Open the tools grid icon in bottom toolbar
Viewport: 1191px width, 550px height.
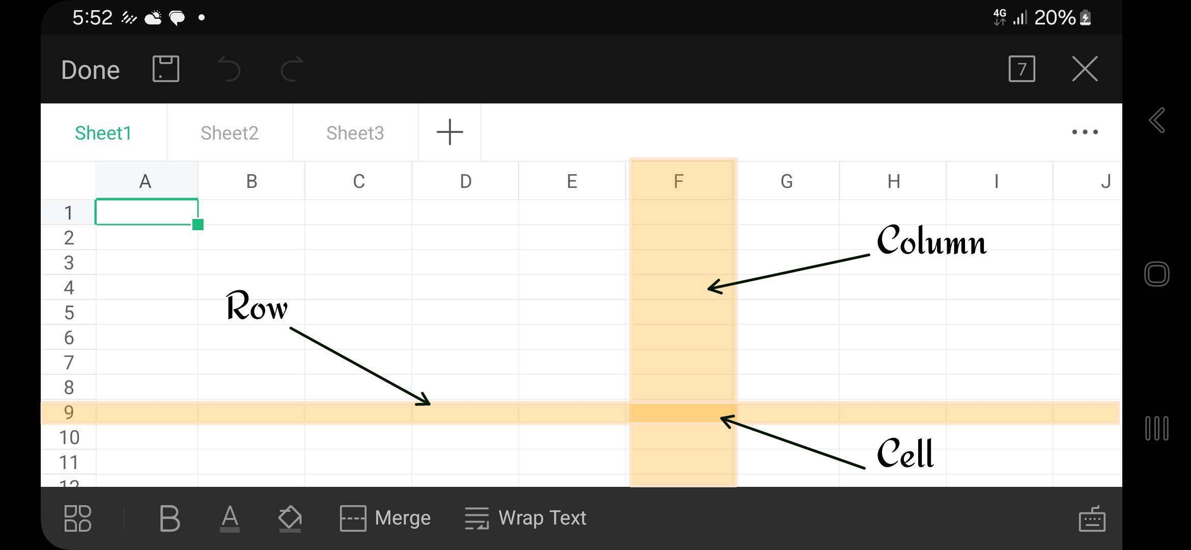[78, 518]
